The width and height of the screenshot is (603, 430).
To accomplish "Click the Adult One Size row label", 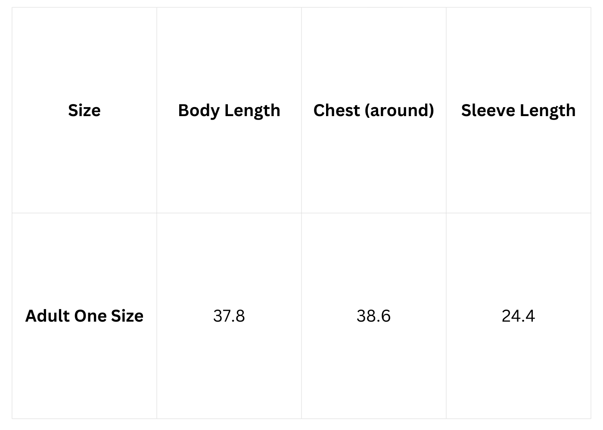I will click(84, 316).
